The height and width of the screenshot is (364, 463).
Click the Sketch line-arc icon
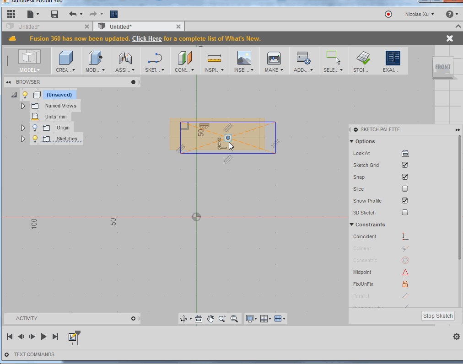155,58
